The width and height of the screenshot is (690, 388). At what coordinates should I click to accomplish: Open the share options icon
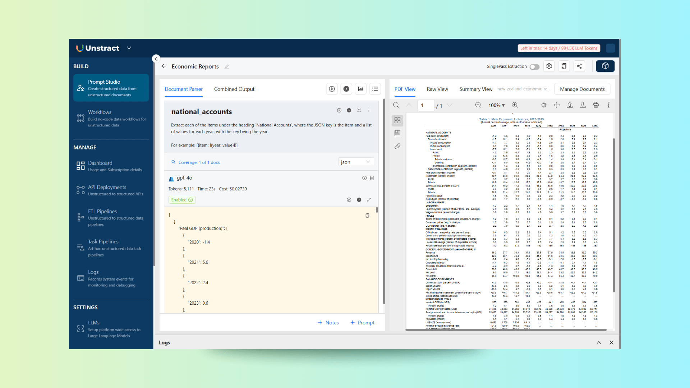[579, 66]
